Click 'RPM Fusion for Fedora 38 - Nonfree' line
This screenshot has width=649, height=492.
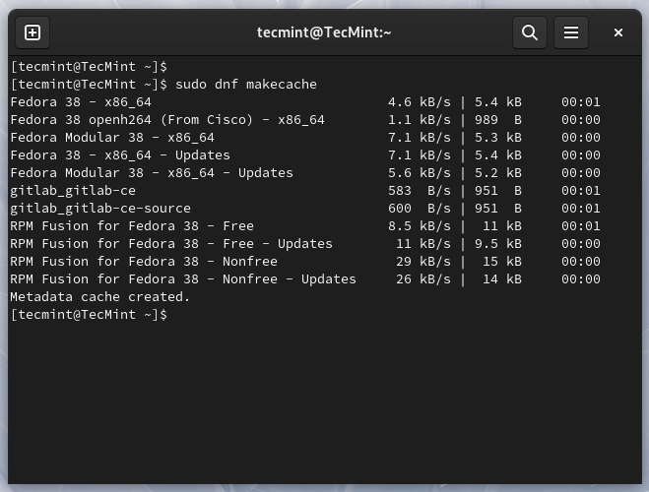[144, 261]
